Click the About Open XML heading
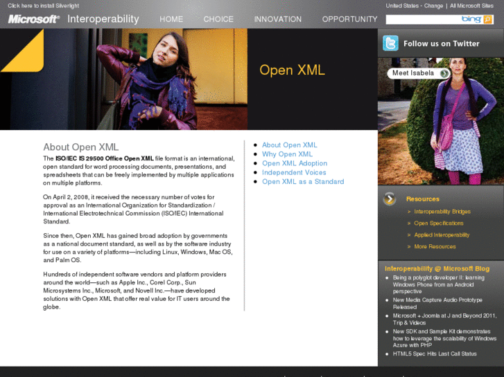 coord(81,147)
